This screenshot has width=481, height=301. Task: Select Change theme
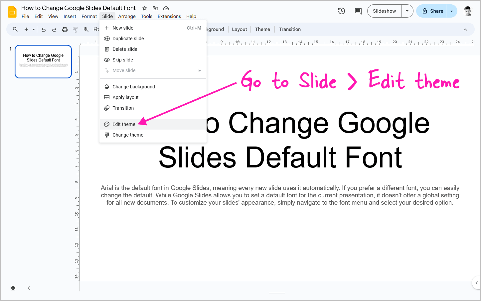tap(153, 135)
